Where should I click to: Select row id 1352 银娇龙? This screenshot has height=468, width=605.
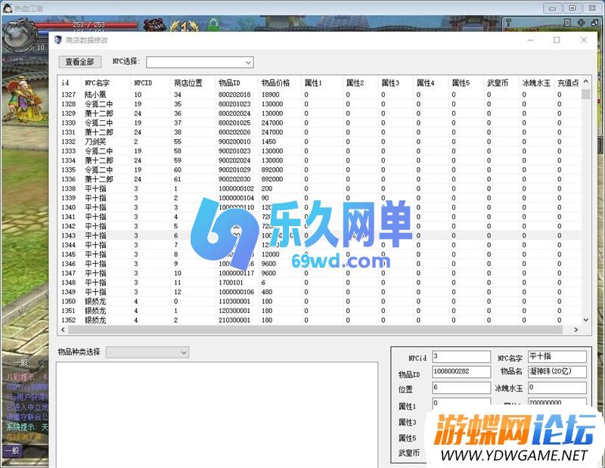coord(320,320)
